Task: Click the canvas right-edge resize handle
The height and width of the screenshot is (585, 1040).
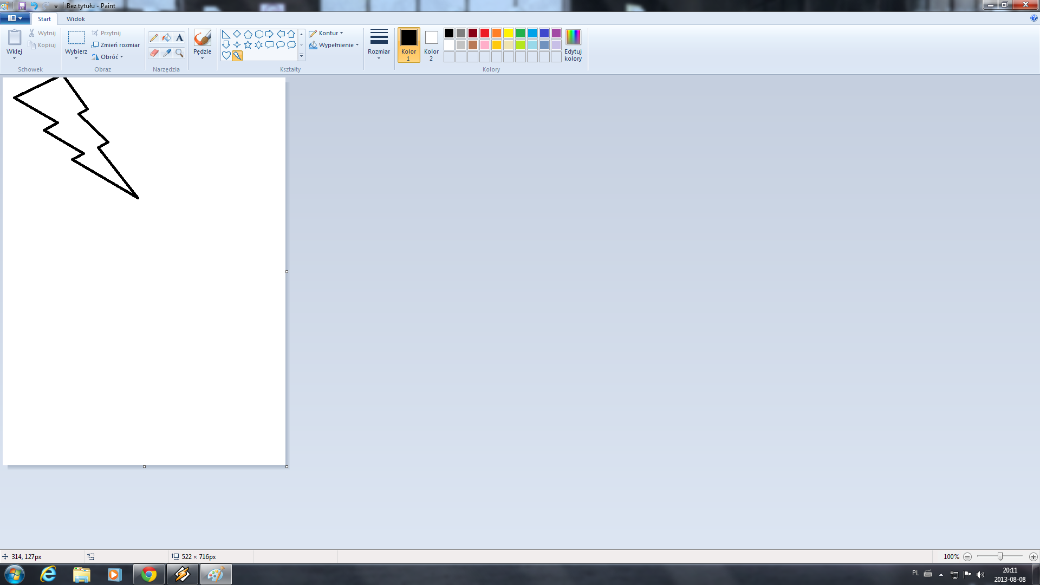Action: 287,271
